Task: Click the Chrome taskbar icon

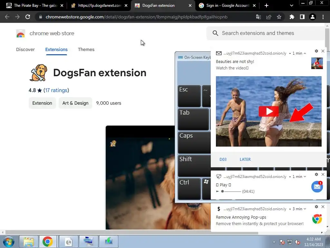Action: pyautogui.click(x=48, y=242)
